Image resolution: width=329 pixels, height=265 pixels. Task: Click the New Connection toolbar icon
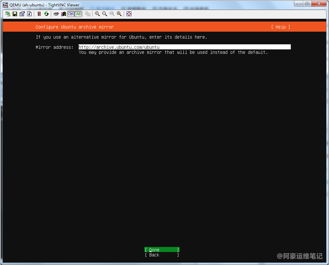[8, 14]
